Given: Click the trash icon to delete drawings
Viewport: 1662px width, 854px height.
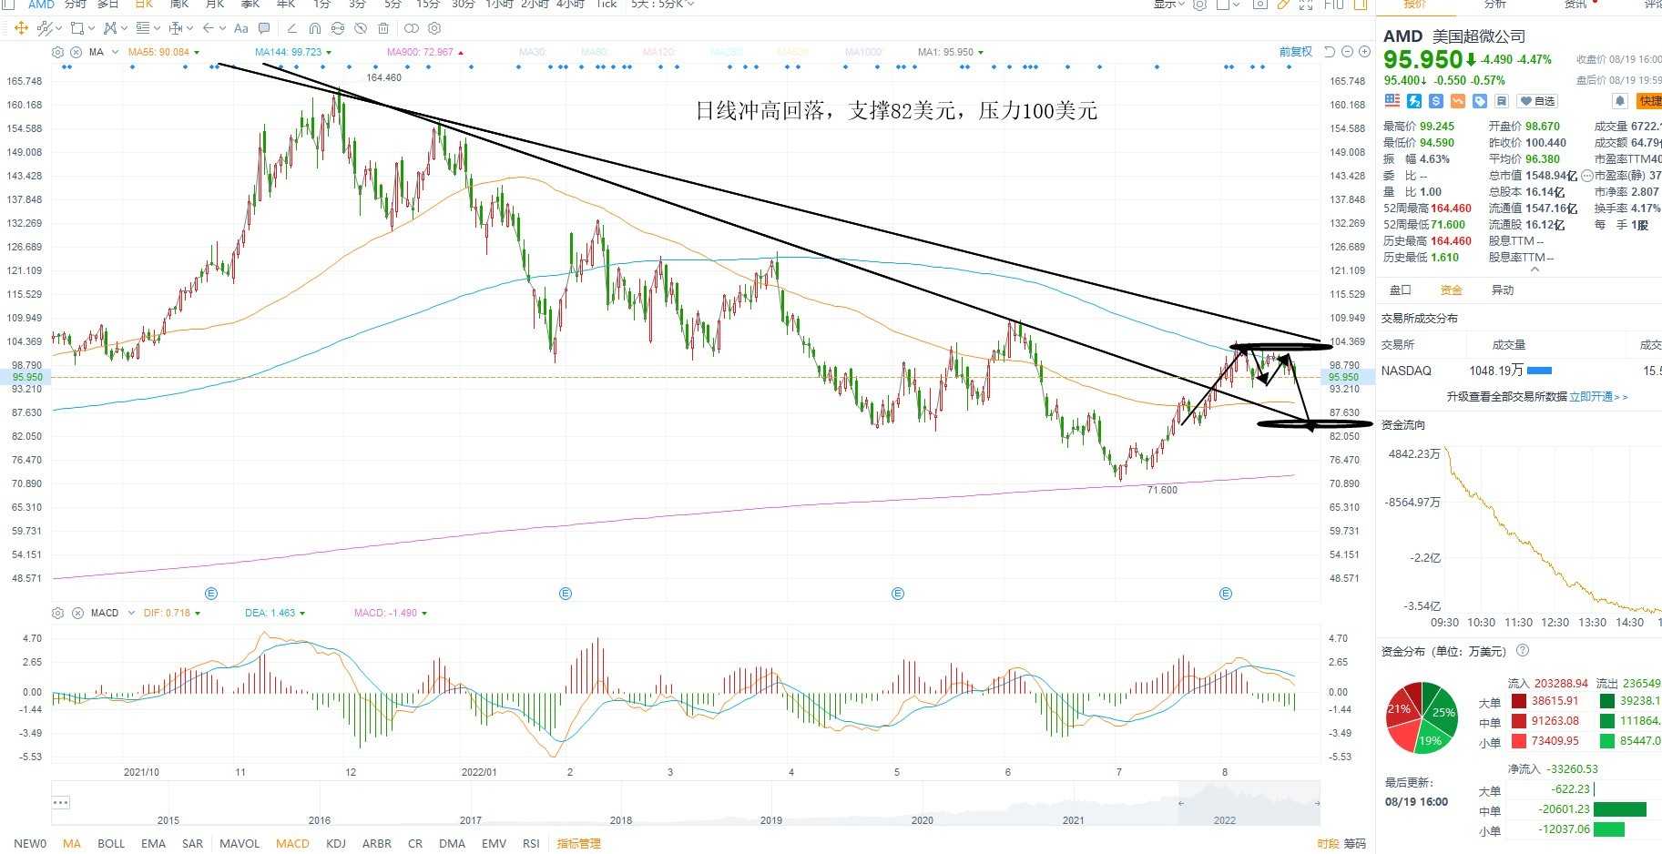Looking at the screenshot, I should pyautogui.click(x=383, y=28).
